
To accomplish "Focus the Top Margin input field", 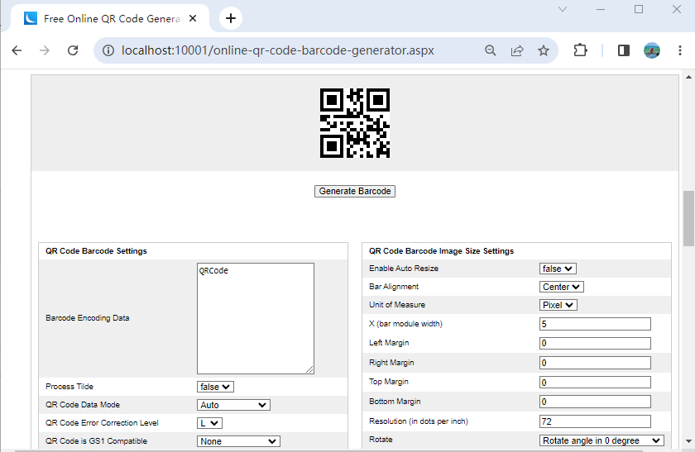I will pos(595,383).
